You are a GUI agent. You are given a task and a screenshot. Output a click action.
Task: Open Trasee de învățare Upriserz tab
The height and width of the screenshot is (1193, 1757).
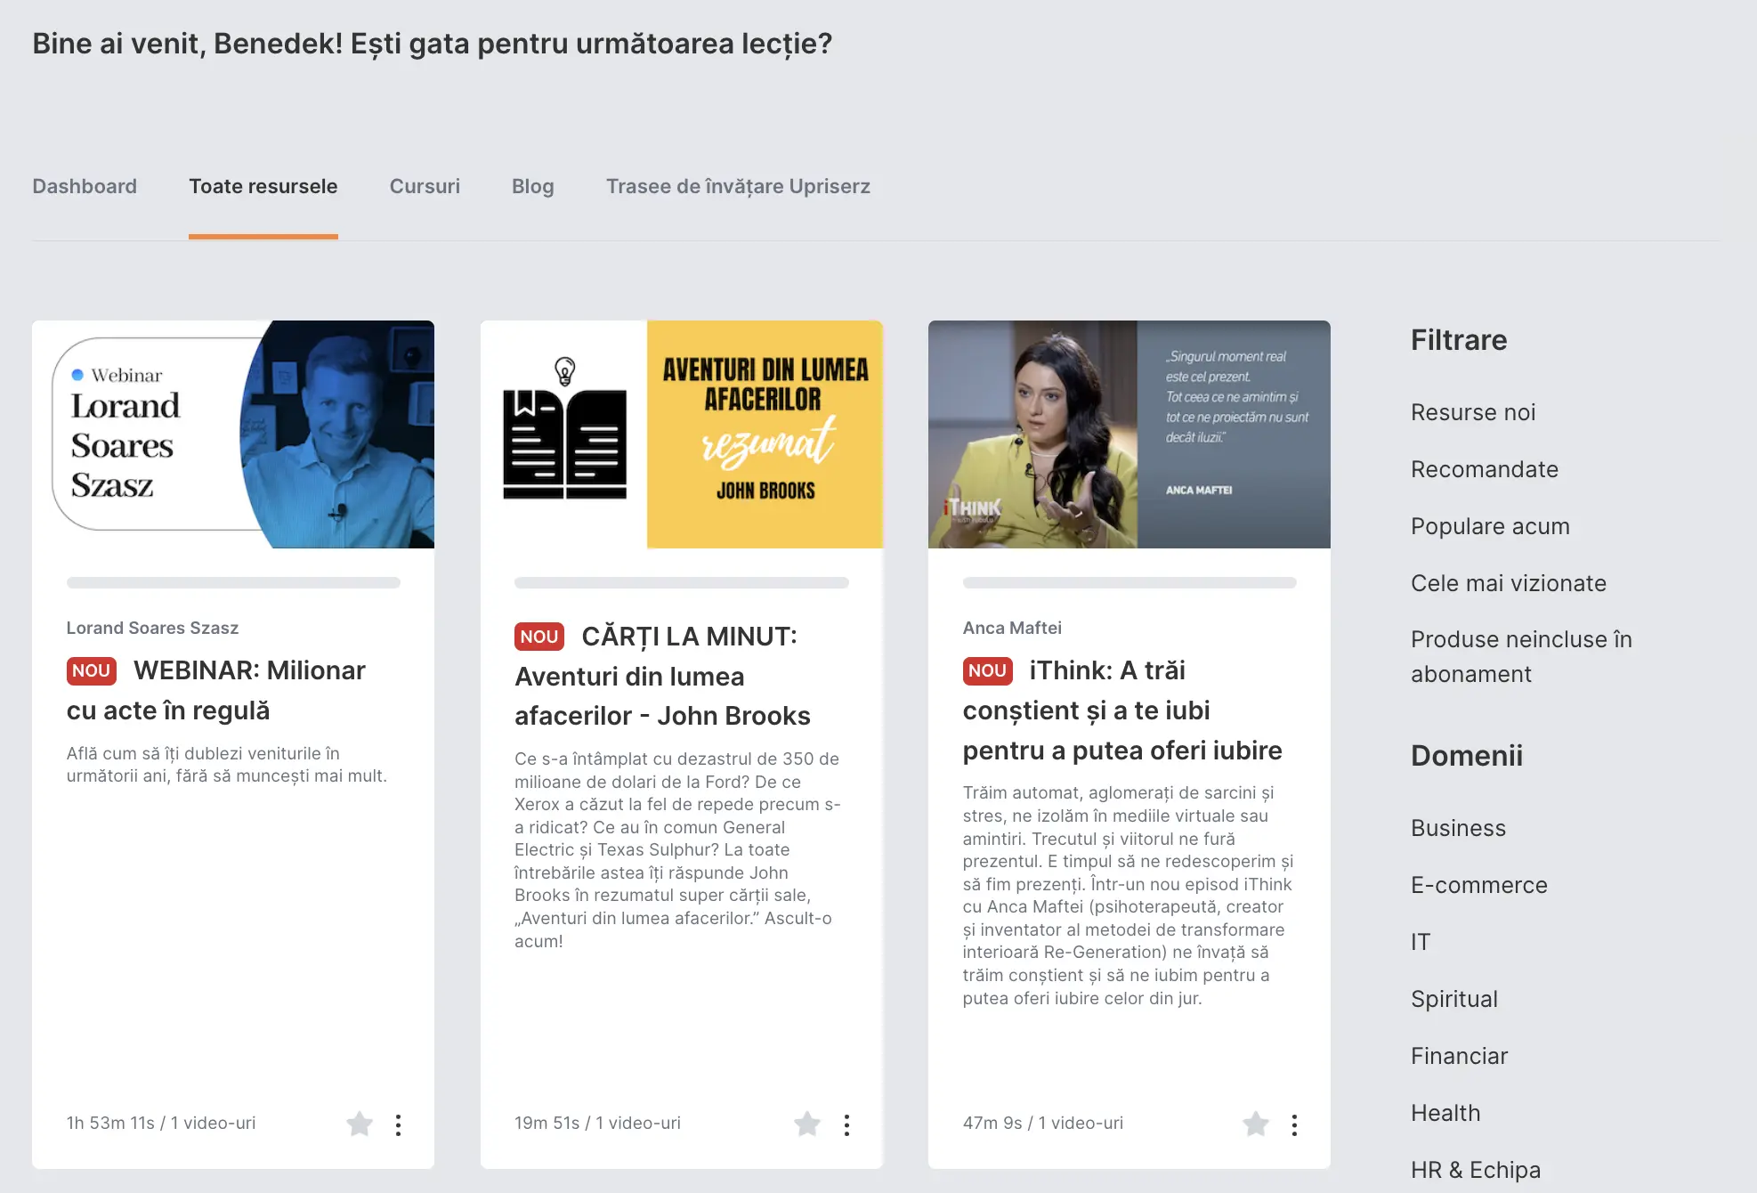pyautogui.click(x=738, y=186)
